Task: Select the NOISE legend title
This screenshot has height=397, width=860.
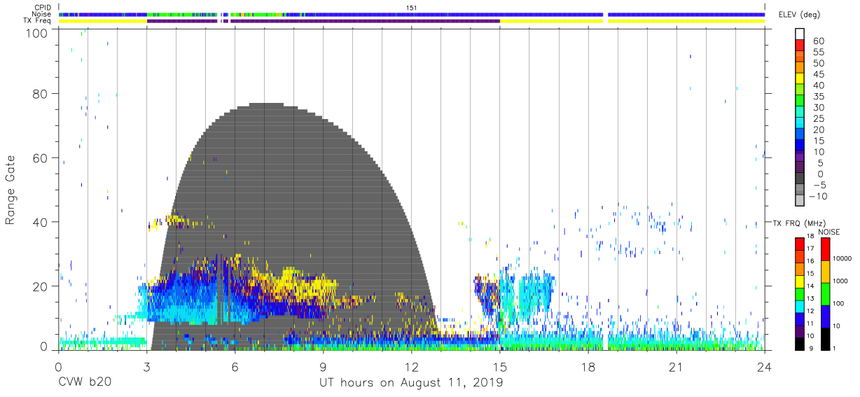Action: pyautogui.click(x=829, y=232)
